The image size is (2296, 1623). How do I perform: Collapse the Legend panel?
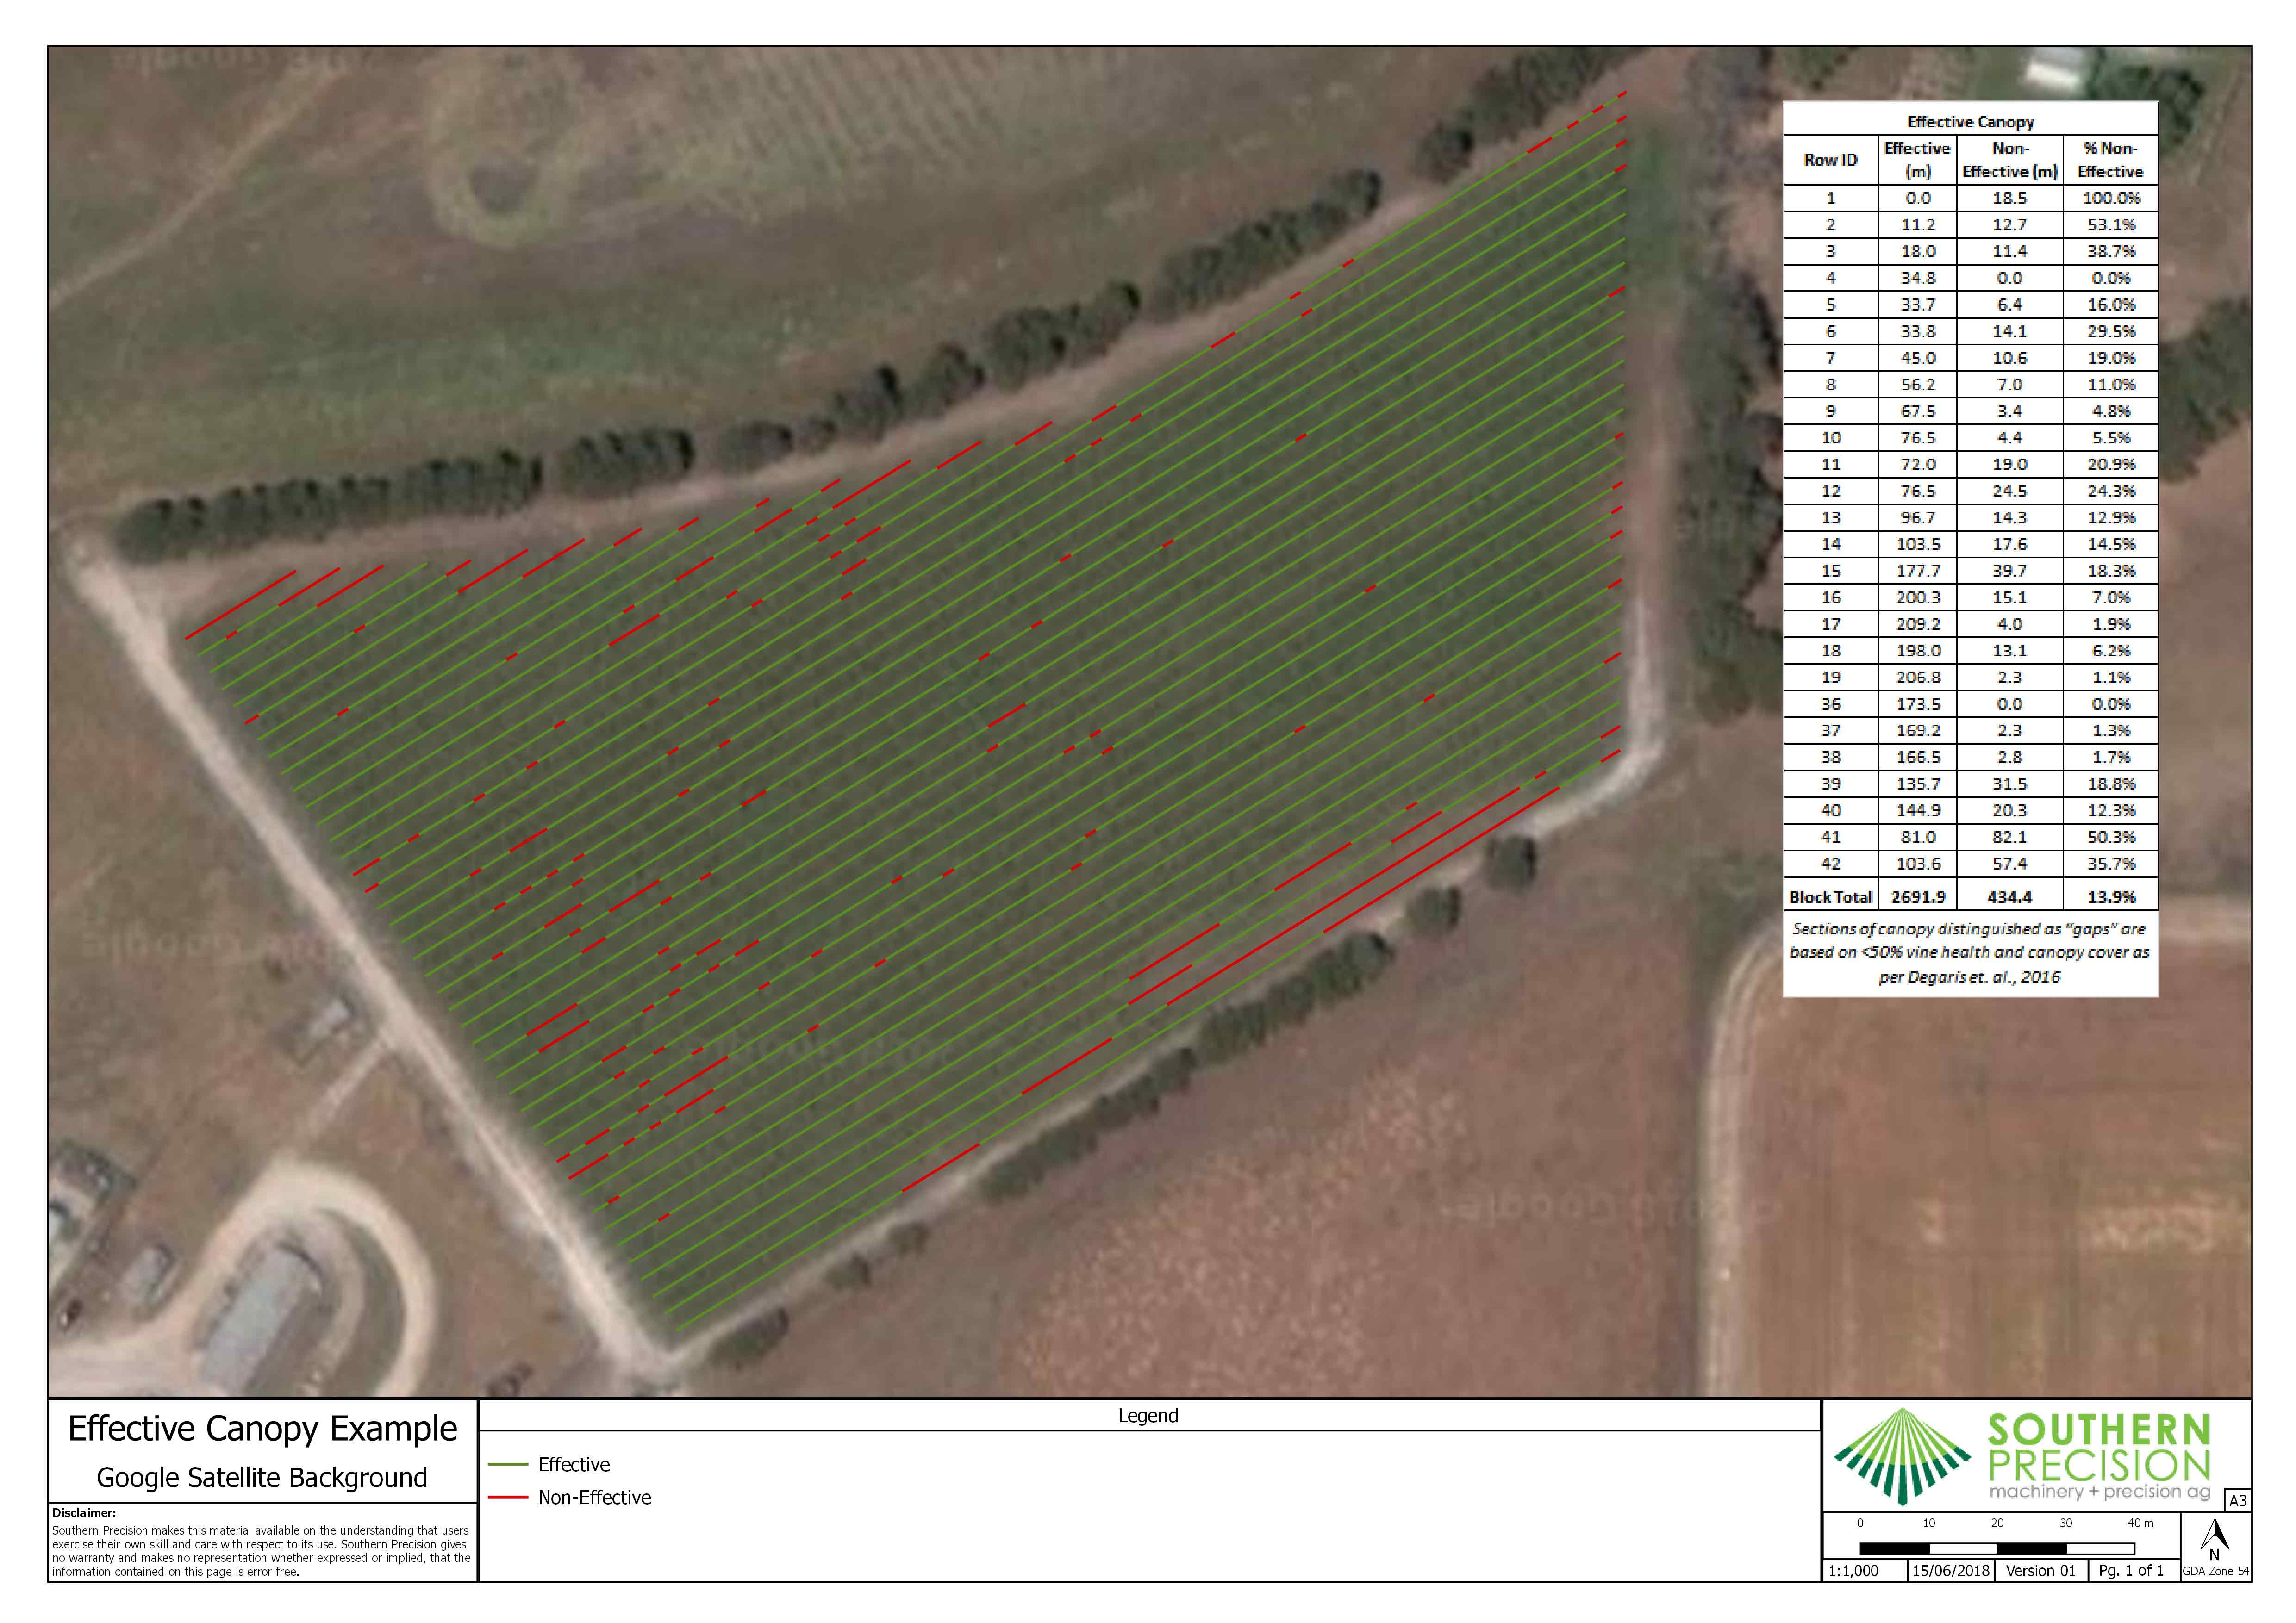click(x=1148, y=1416)
